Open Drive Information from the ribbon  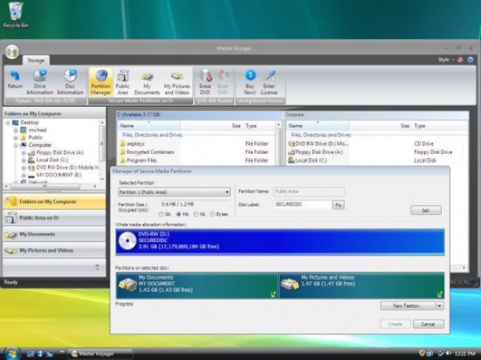click(39, 79)
